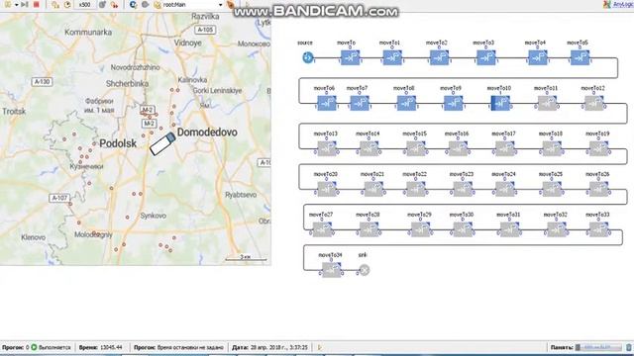This screenshot has height=356, width=634.
Task: Click the Выполняется run status indicator
Action: (x=51, y=347)
